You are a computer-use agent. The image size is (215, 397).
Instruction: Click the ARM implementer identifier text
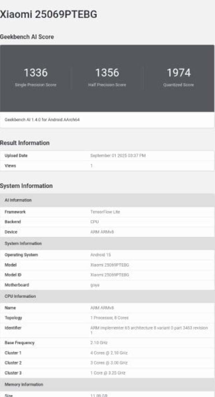[x=149, y=328]
